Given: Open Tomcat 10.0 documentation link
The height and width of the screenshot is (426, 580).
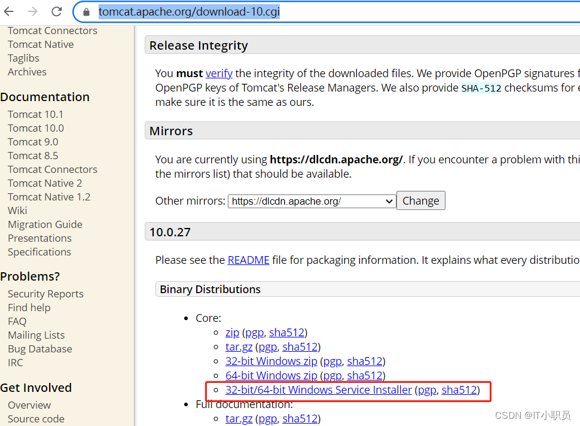Looking at the screenshot, I should pyautogui.click(x=36, y=128).
